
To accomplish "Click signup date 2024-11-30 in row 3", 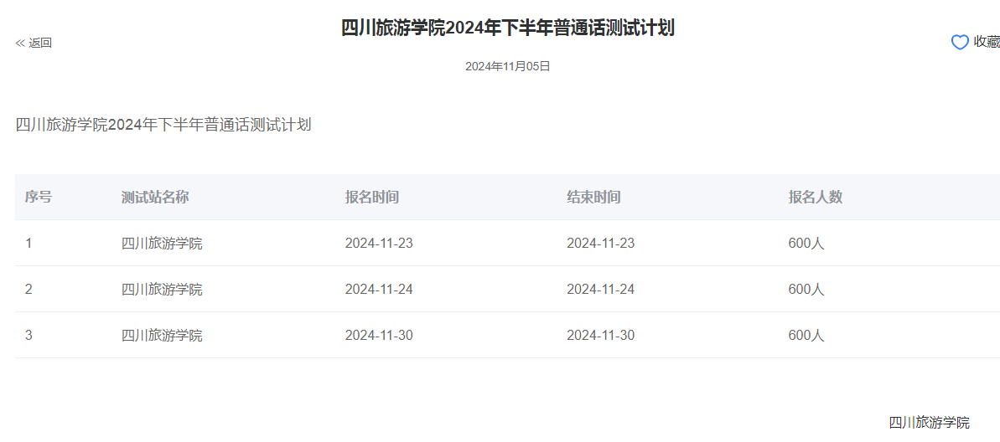I will (x=379, y=336).
